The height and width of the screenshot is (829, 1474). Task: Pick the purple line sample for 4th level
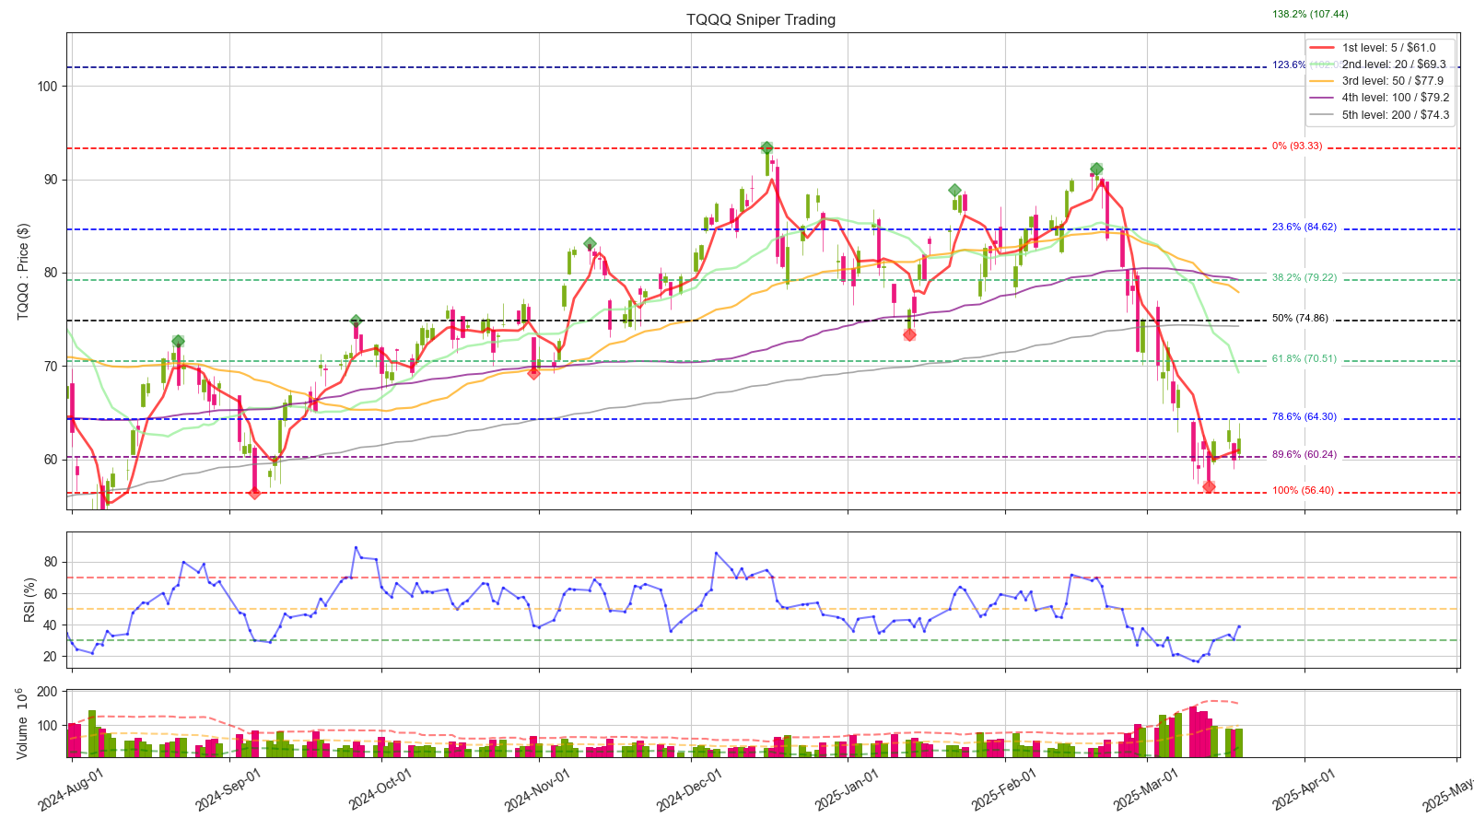[x=1323, y=98]
